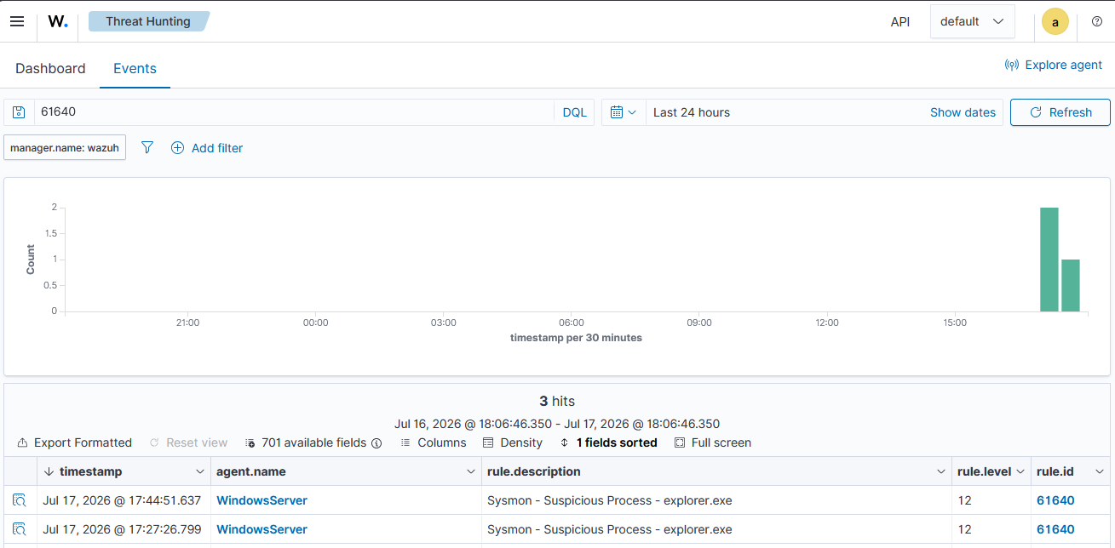1115x548 pixels.
Task: Click the Reset view button
Action: pyautogui.click(x=188, y=443)
